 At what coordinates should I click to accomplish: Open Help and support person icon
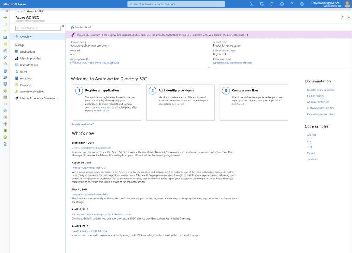pyautogui.click(x=5, y=144)
